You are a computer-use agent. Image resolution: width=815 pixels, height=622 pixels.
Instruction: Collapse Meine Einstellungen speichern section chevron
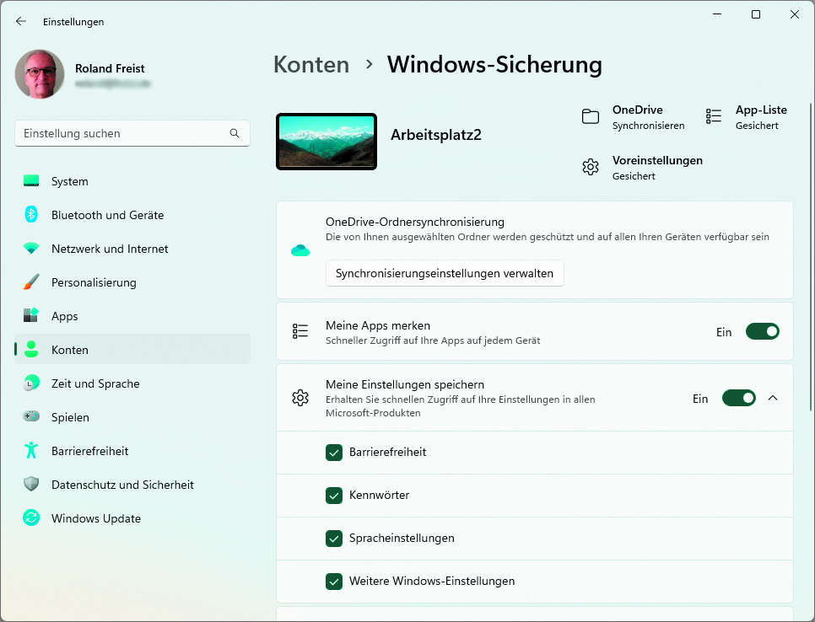pyautogui.click(x=773, y=398)
